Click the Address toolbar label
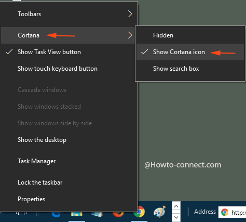This screenshot has height=222, width=246. 205,212
